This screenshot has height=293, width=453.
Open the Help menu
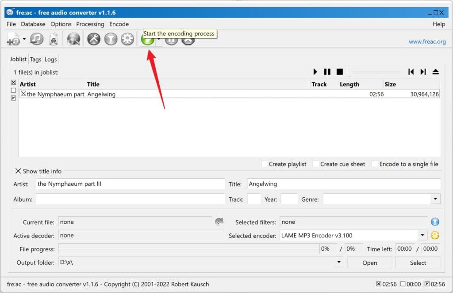[x=439, y=24]
